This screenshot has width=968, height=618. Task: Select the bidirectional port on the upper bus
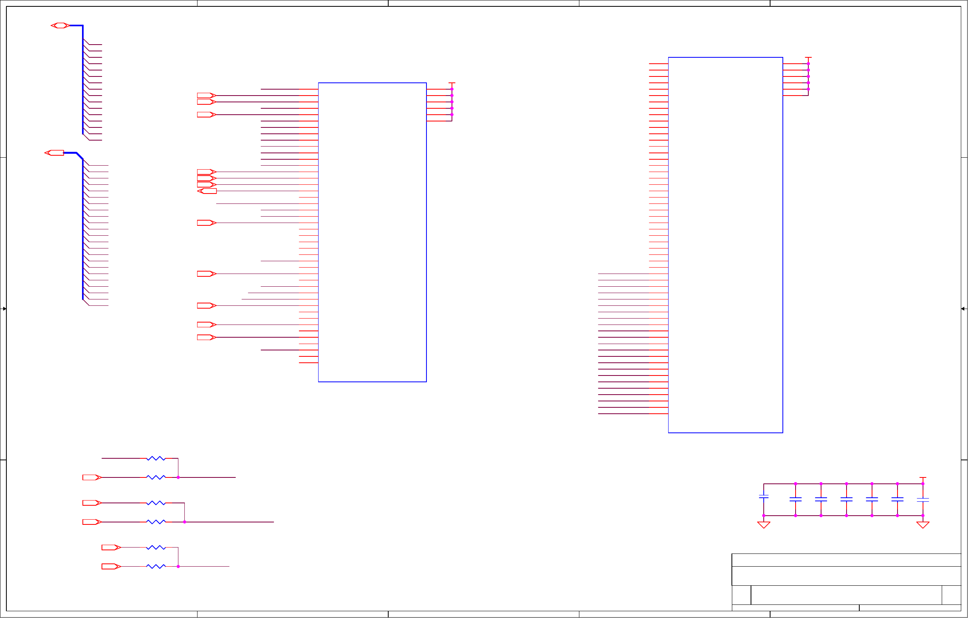[x=60, y=25]
